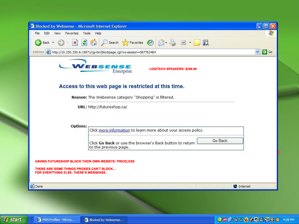Print the current page

173,43
